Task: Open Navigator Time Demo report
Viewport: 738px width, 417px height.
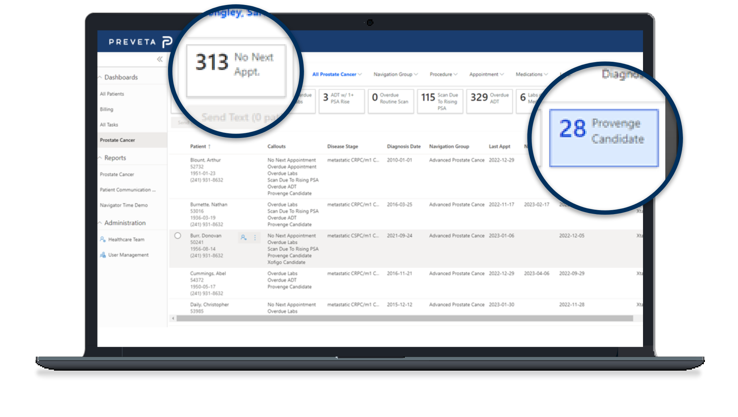Action: 124,205
